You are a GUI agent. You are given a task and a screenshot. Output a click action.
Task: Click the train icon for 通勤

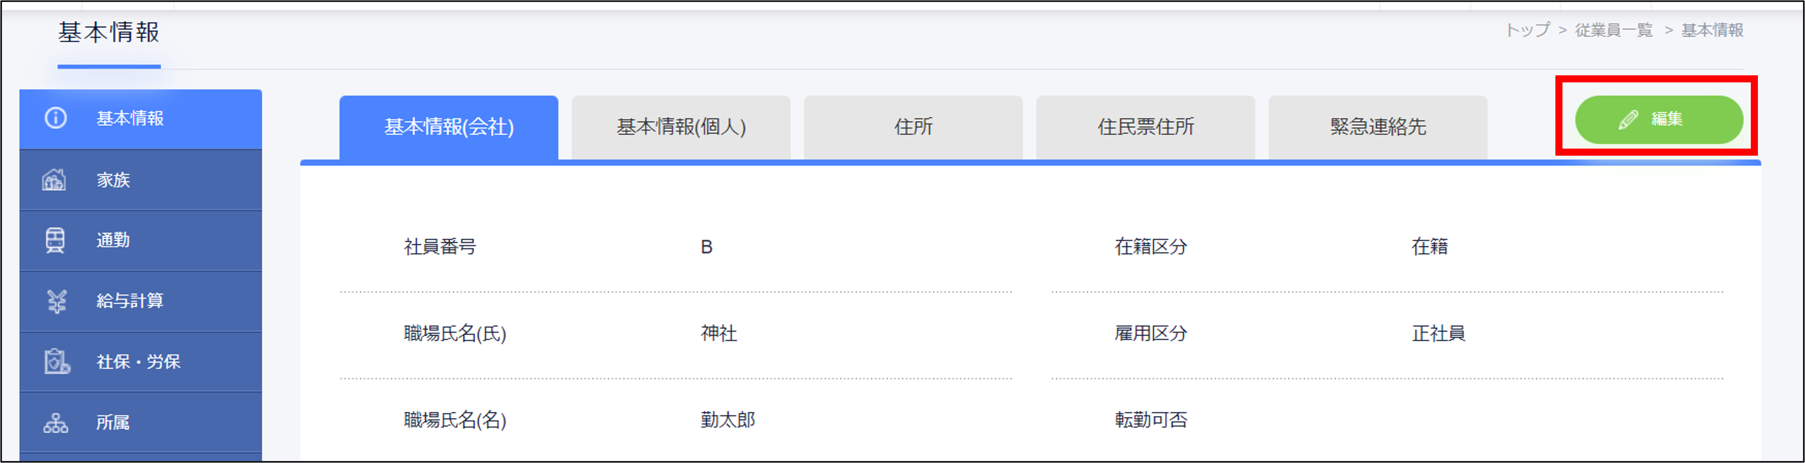tap(55, 240)
